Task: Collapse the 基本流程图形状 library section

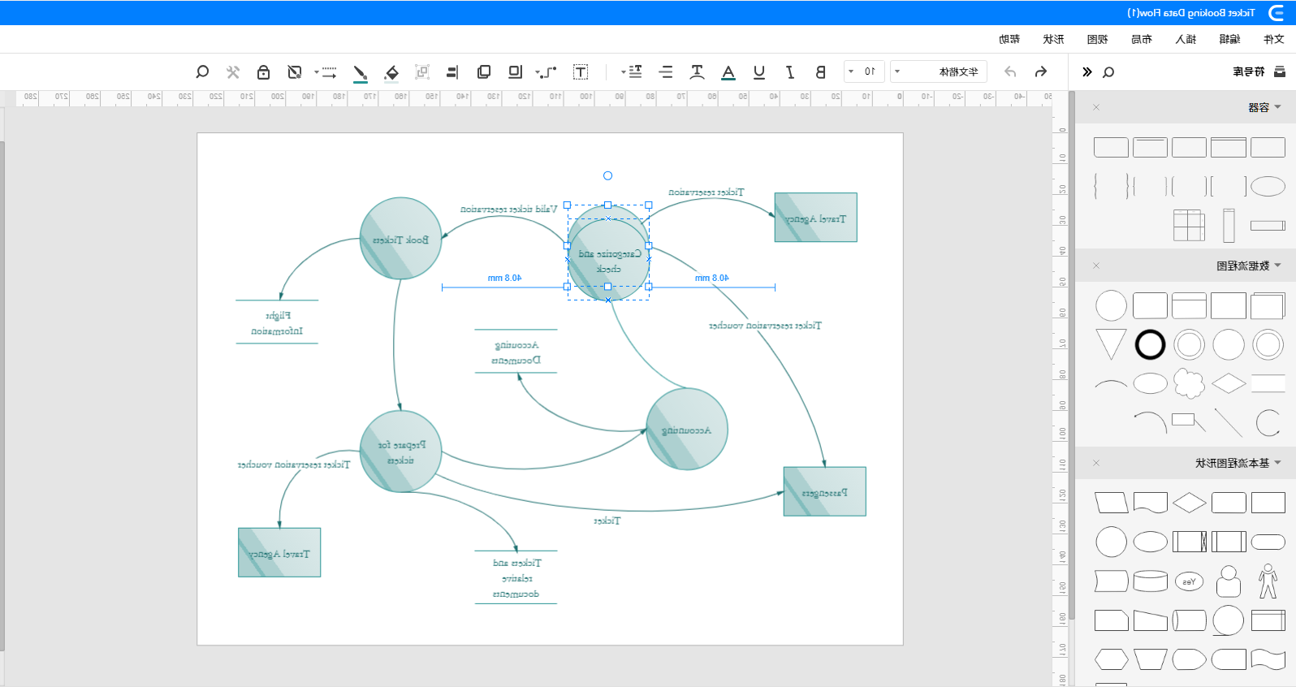Action: [x=1277, y=463]
